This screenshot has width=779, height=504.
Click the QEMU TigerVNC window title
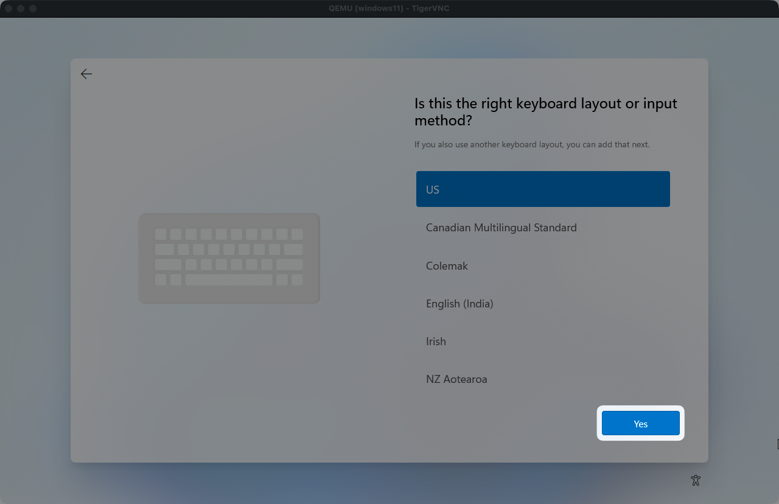click(x=389, y=9)
